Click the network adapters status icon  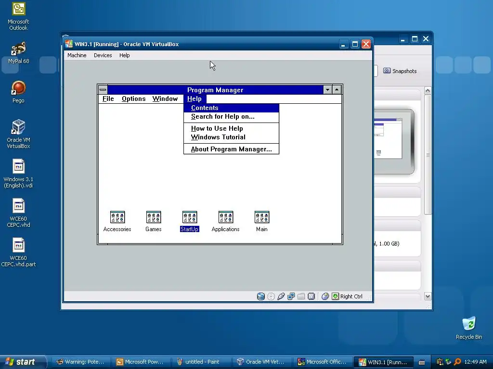point(291,296)
